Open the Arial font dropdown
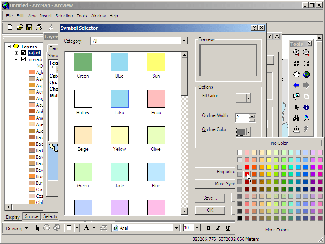Image resolution: width=325 pixels, height=244 pixels. 176,228
